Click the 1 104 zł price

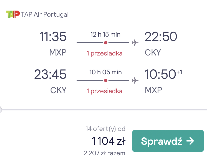pyautogui.click(x=108, y=141)
